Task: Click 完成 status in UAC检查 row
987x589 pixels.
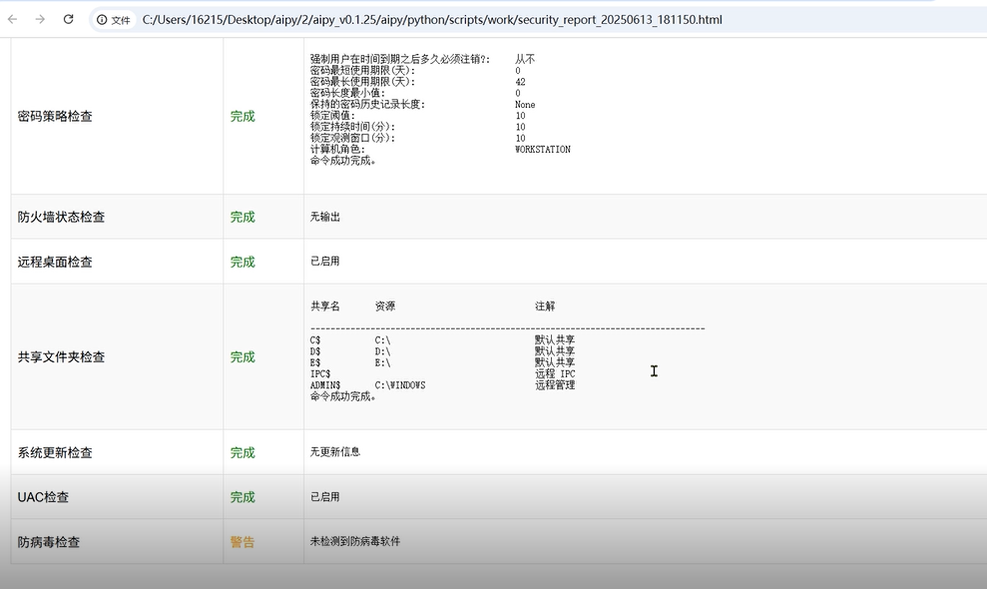Action: (x=243, y=497)
